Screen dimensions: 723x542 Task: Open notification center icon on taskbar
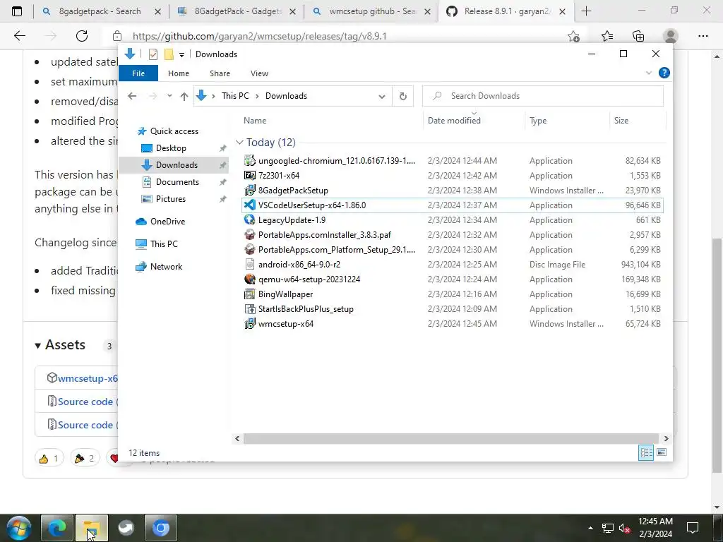click(x=692, y=528)
